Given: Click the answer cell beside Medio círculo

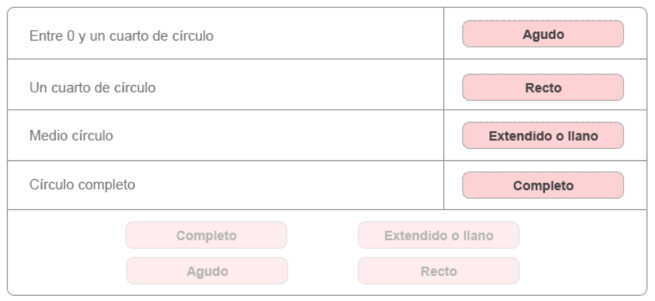Looking at the screenshot, I should pos(545,135).
